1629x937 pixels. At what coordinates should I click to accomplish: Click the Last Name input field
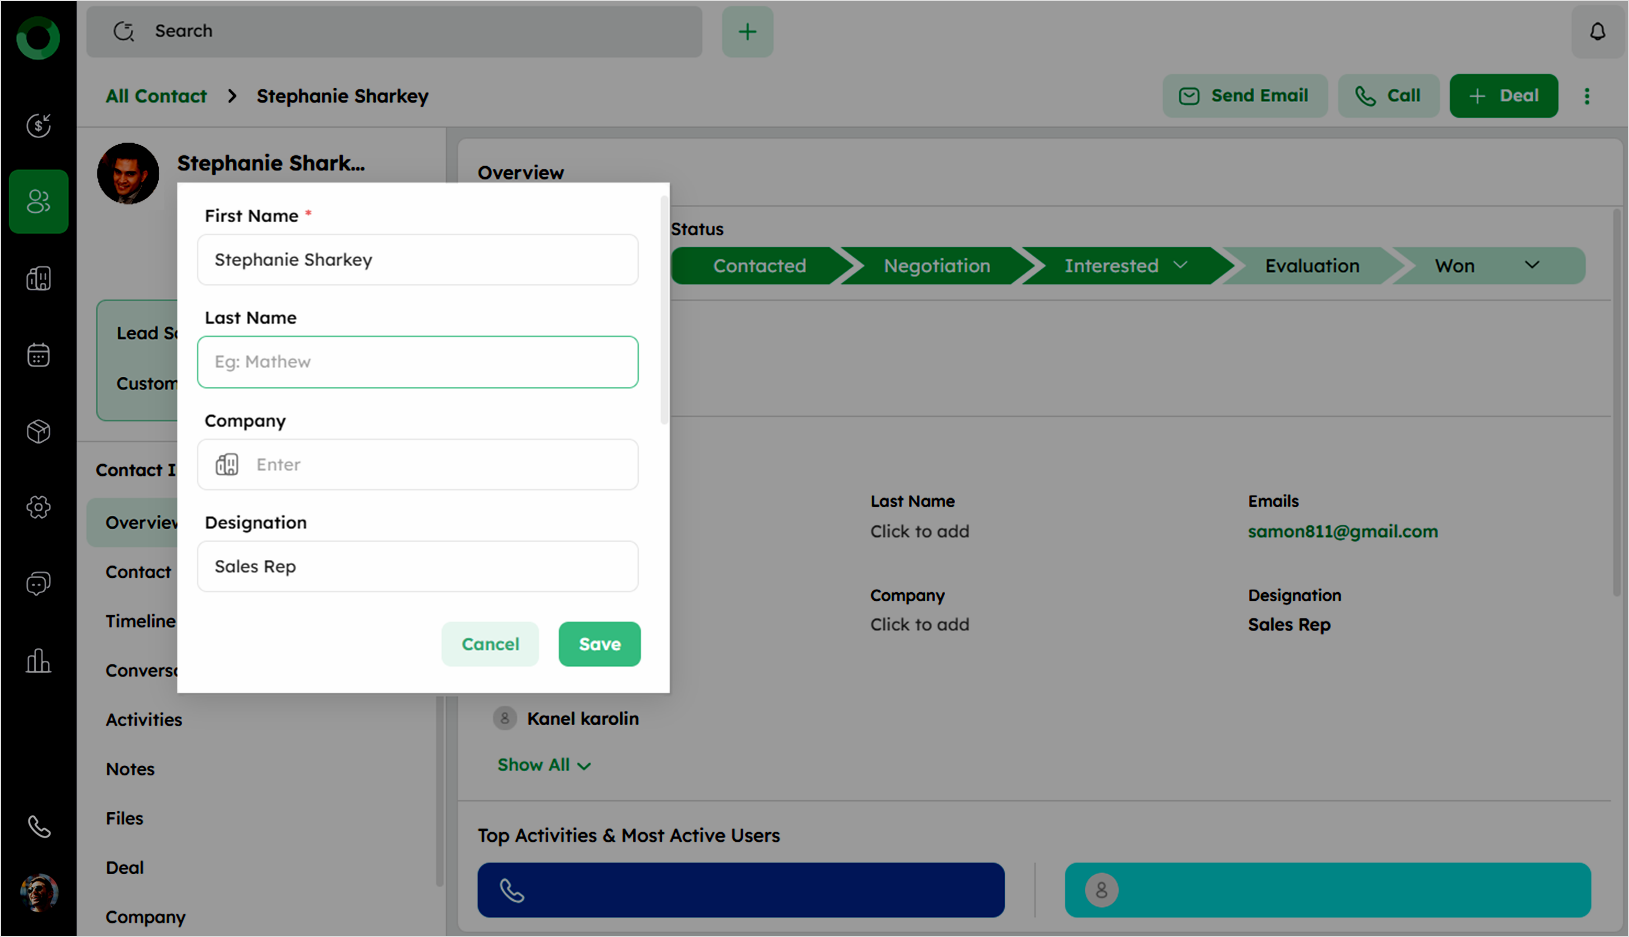tap(417, 362)
